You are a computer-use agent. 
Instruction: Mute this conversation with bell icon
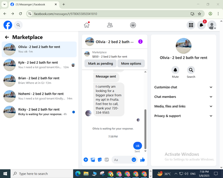(x=175, y=70)
